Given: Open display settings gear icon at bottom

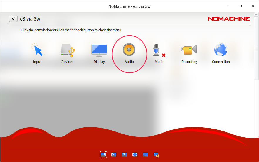Looking at the screenshot, I should (x=156, y=155).
